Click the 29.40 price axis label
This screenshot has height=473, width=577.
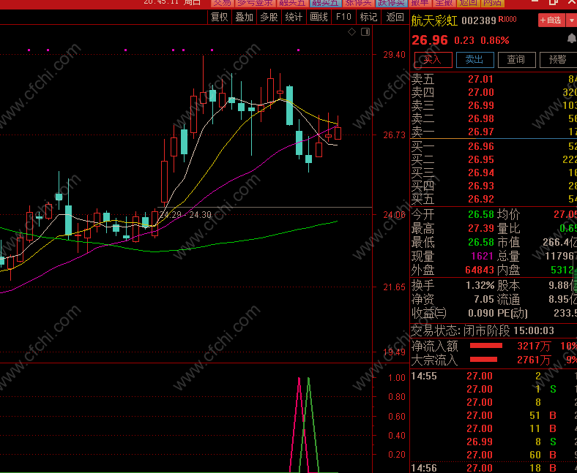[x=395, y=55]
